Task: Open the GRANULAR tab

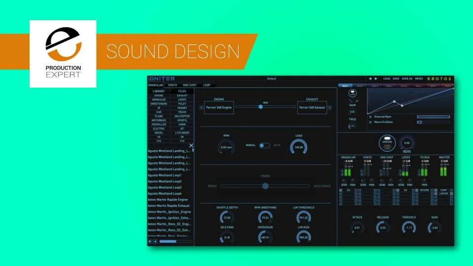Action: 155,85
